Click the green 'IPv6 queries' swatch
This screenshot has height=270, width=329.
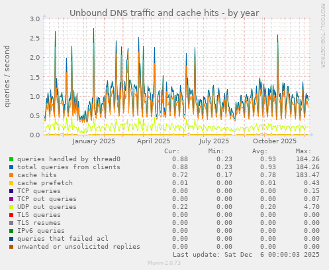[11, 231]
